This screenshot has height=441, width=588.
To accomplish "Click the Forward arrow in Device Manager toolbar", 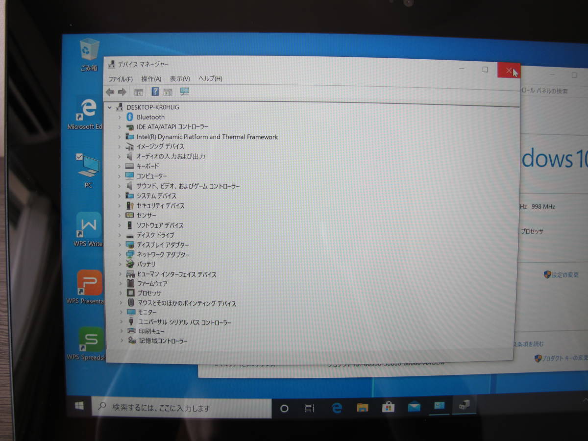I will pyautogui.click(x=122, y=92).
